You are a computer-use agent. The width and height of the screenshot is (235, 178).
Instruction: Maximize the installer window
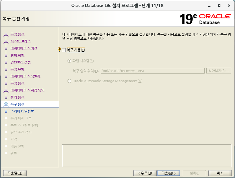pos(219,6)
